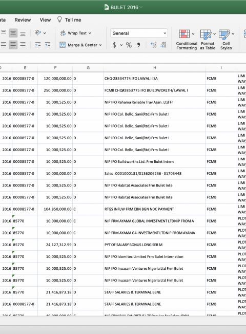Select cell with 24,127,312.99

point(55,245)
